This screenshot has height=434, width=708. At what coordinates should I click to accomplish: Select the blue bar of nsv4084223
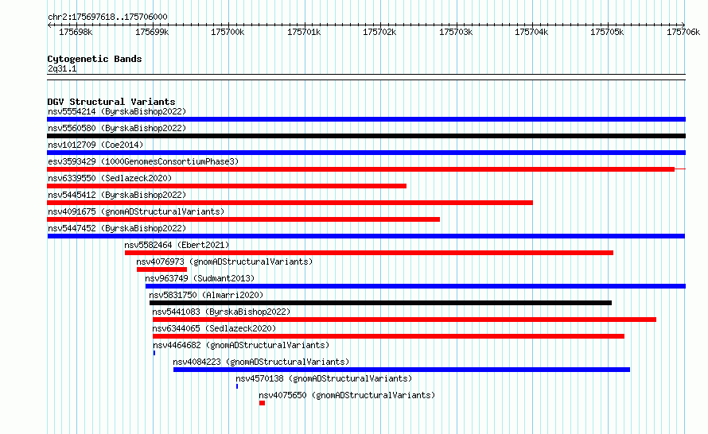tap(402, 370)
